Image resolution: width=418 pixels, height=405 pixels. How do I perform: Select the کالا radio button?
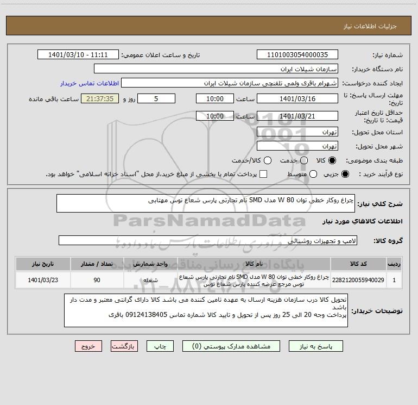pos(332,160)
